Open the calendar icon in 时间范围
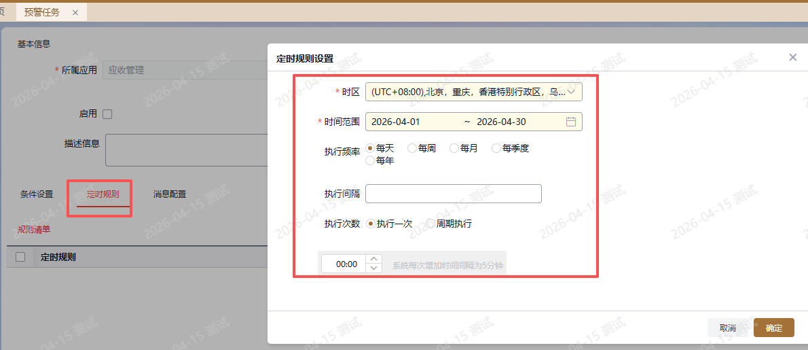 [x=570, y=122]
